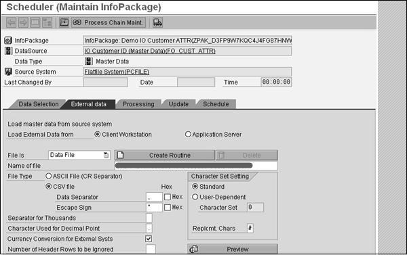Switch to the Processing tab
Screen dimensions: 407x255
click(x=138, y=104)
